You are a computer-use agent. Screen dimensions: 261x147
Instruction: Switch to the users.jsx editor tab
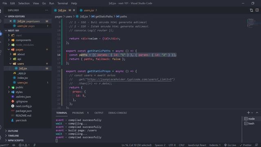point(88,10)
